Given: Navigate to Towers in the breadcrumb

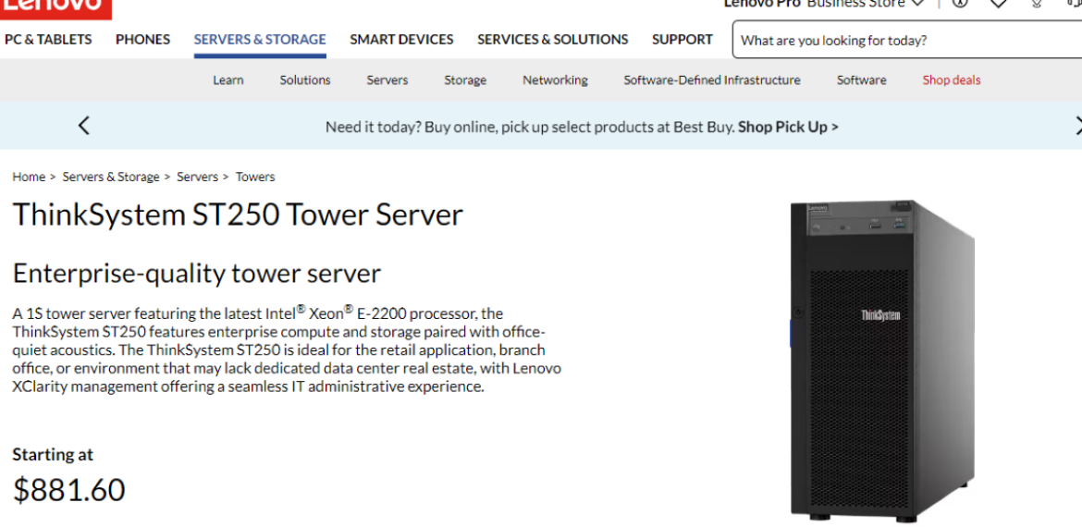Looking at the screenshot, I should (255, 177).
